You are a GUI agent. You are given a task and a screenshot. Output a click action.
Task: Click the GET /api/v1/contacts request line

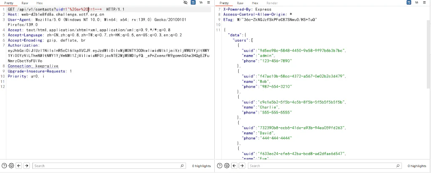click(66, 9)
